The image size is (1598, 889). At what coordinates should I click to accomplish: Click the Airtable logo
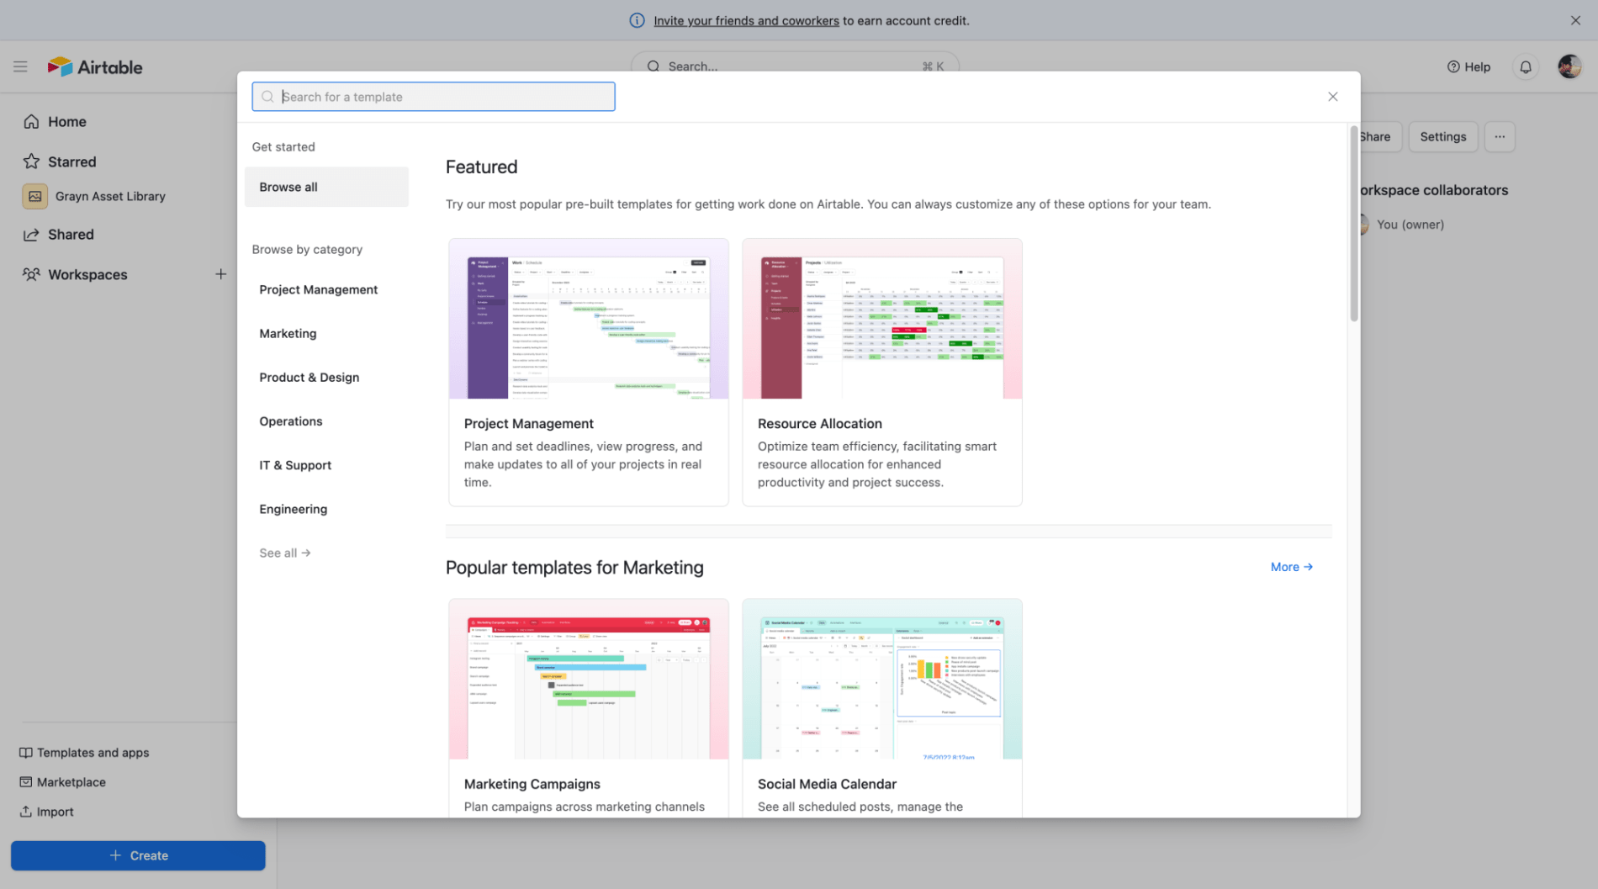pos(95,66)
